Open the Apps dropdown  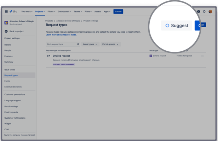click(107, 11)
